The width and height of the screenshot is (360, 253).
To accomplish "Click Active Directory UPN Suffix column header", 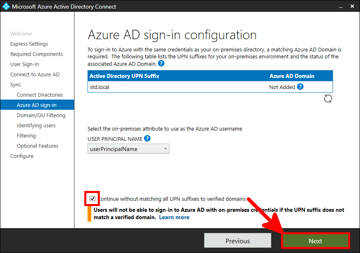I will point(124,76).
